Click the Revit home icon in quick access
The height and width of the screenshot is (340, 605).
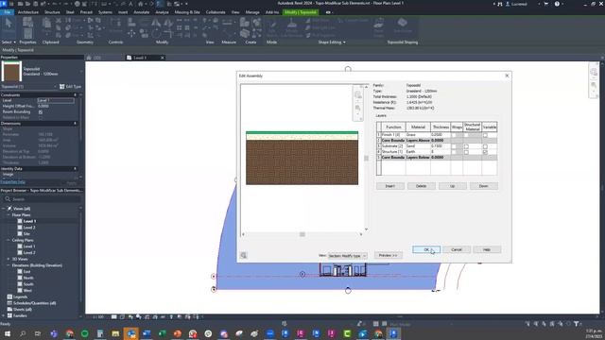click(x=141, y=4)
